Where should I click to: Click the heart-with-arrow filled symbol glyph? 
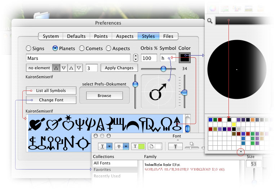tap(36, 124)
